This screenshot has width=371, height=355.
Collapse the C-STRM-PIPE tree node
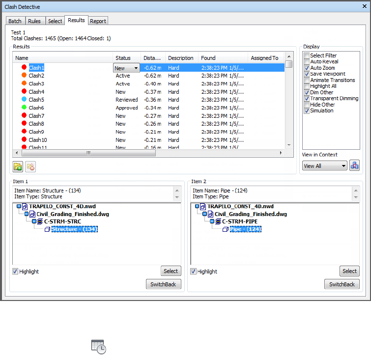212,221
